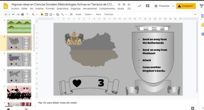Open the Complementos menu
204x110 pixels.
click(107, 9)
